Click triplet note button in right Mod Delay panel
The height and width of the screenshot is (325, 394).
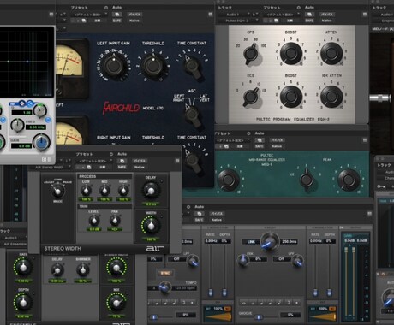(289, 303)
